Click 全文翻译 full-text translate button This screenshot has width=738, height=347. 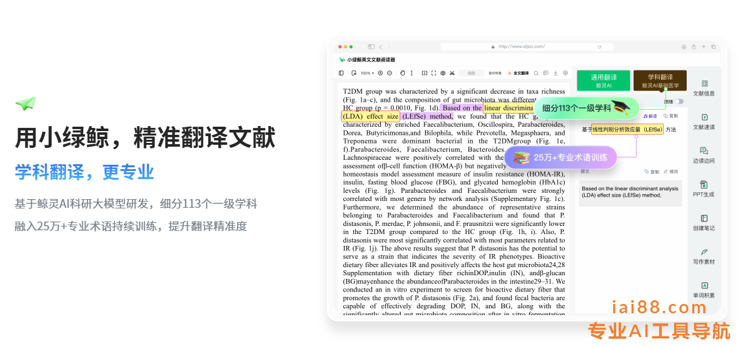point(518,73)
